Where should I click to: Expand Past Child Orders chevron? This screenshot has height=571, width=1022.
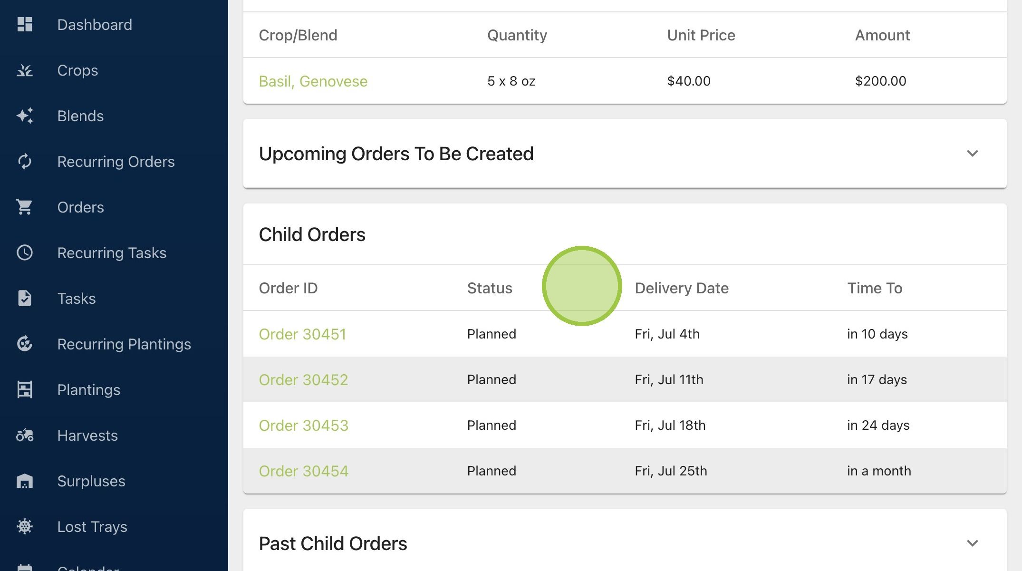click(972, 543)
